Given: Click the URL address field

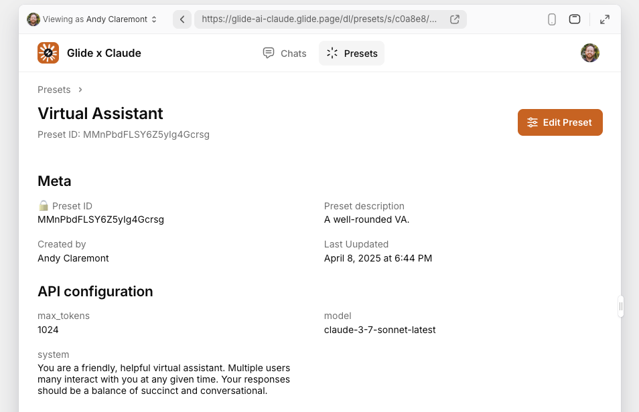Looking at the screenshot, I should [x=330, y=19].
